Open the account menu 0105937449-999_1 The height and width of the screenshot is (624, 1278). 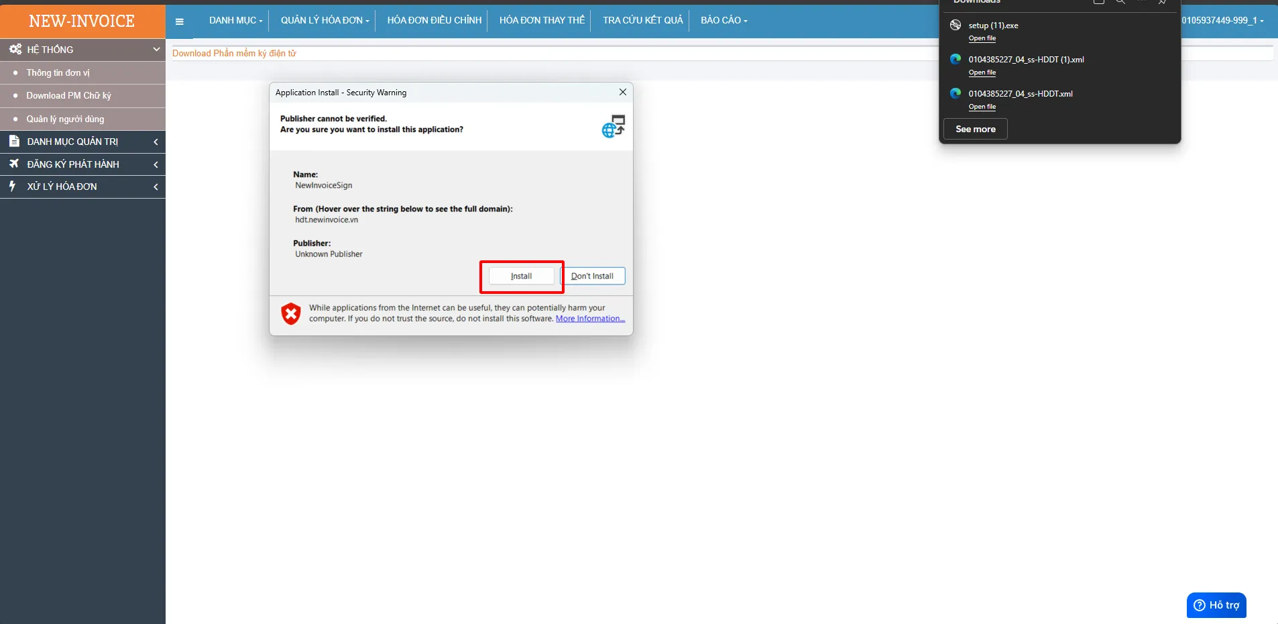[1222, 21]
